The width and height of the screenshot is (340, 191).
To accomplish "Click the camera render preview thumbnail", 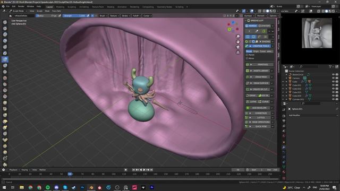I will (x=317, y=33).
